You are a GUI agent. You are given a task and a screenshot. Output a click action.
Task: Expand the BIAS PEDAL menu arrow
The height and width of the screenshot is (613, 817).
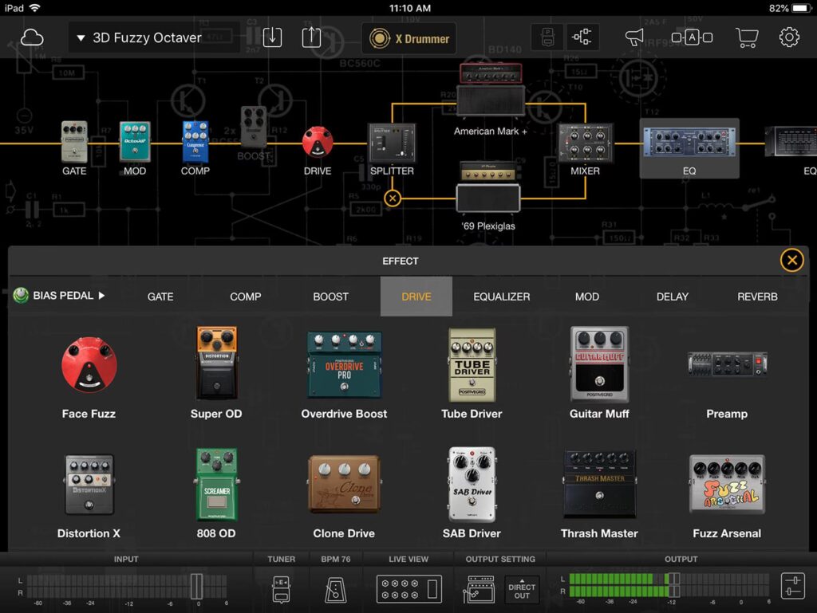[x=101, y=296]
